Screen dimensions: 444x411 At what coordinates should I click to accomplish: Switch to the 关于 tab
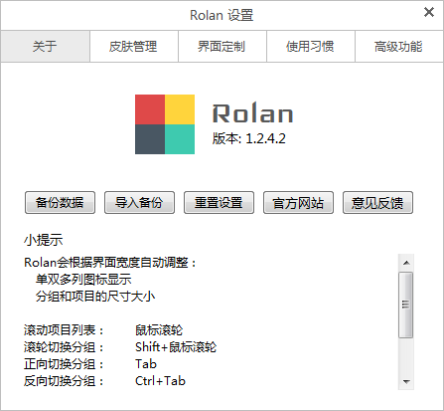coord(45,47)
